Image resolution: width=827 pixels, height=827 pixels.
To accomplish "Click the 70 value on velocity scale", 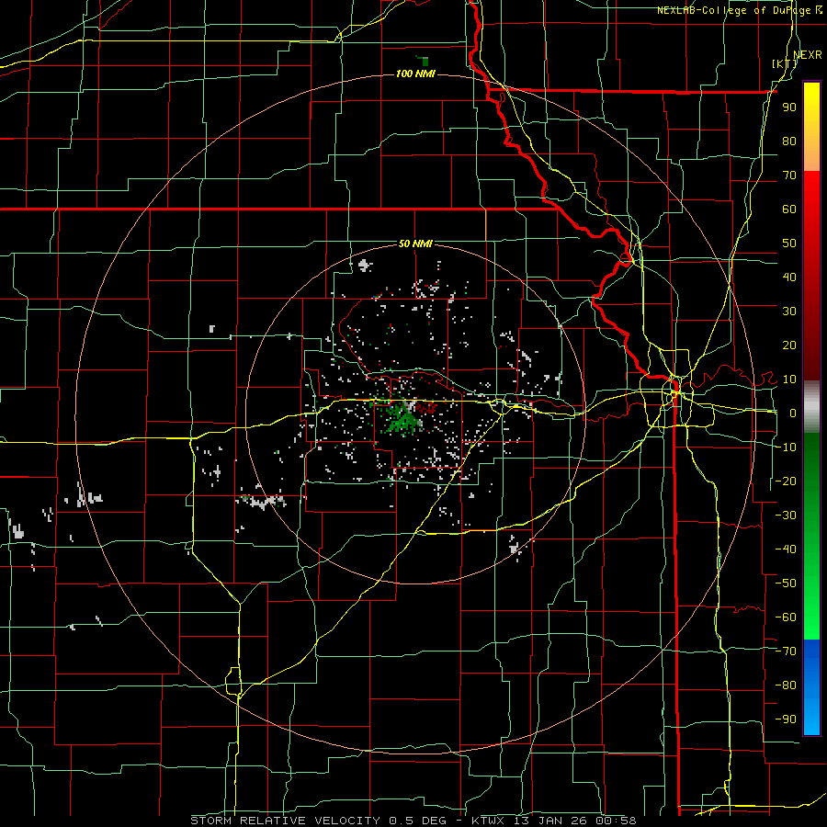I will tap(789, 176).
